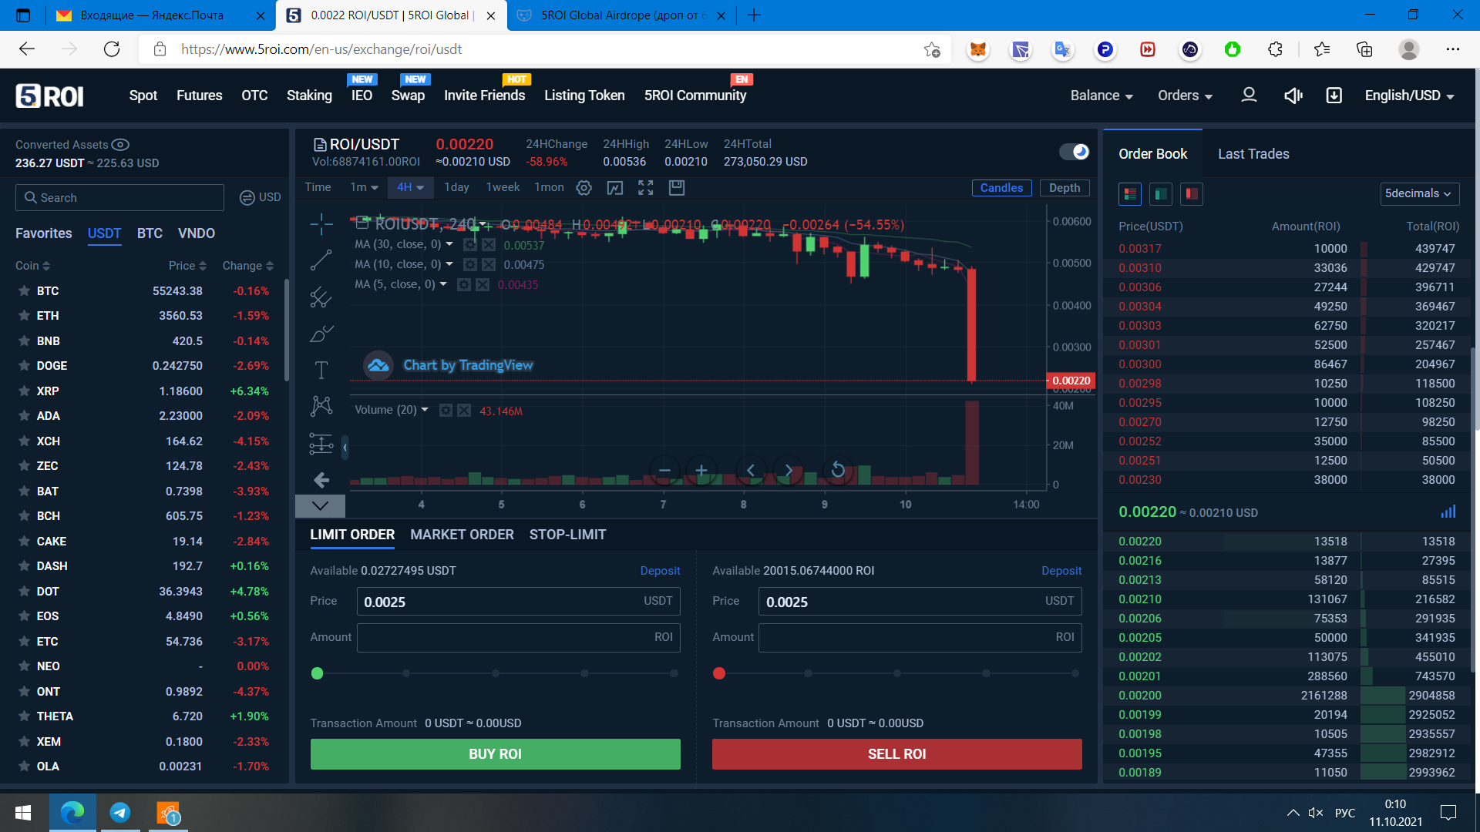
Task: Show only sell orders in order book
Action: pos(1192,194)
